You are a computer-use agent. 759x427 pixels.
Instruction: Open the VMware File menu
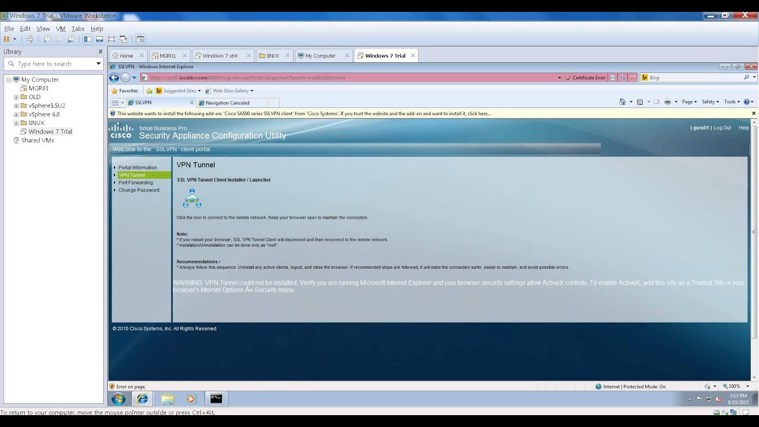[9, 28]
